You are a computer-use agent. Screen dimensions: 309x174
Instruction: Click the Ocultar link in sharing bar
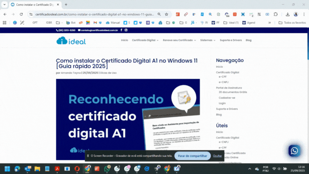pyautogui.click(x=217, y=155)
